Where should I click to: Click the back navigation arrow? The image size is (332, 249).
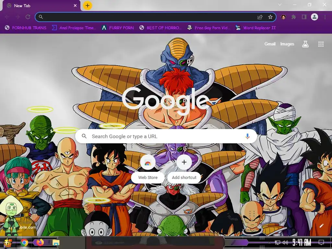coord(7,17)
